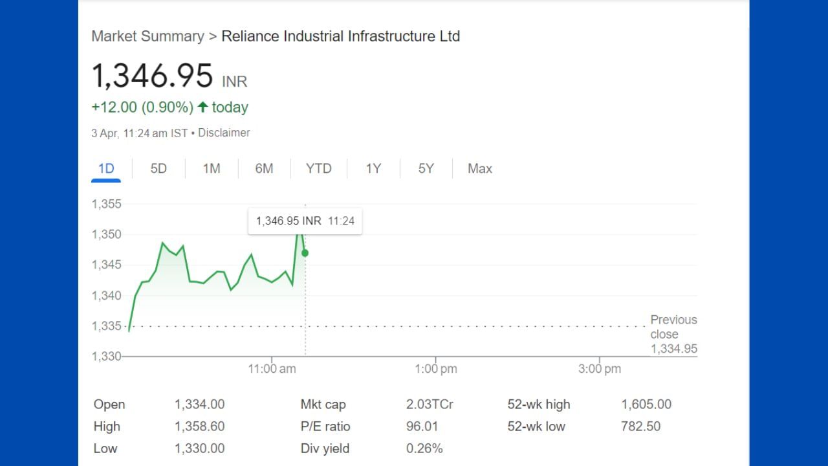This screenshot has height=466, width=828.
Task: Show the 6M price range
Action: (264, 169)
